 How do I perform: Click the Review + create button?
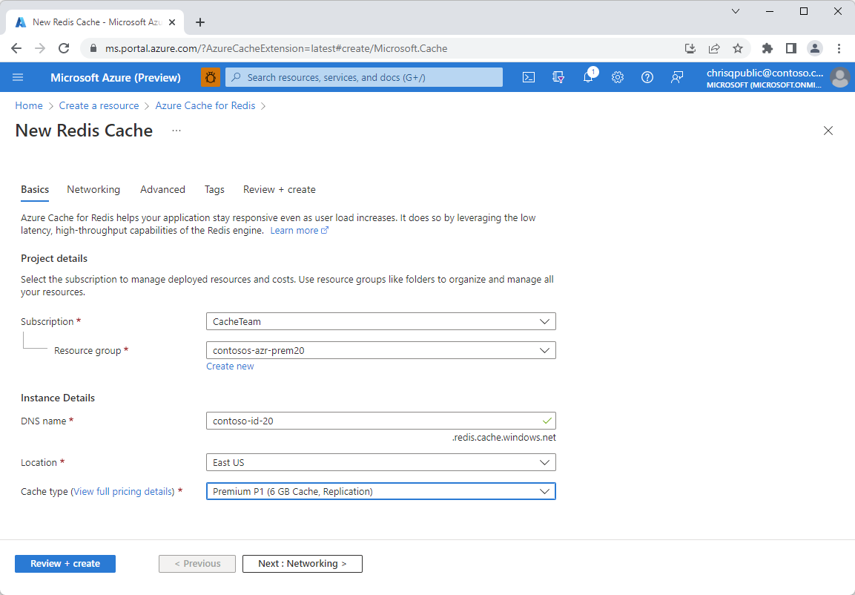pos(65,564)
